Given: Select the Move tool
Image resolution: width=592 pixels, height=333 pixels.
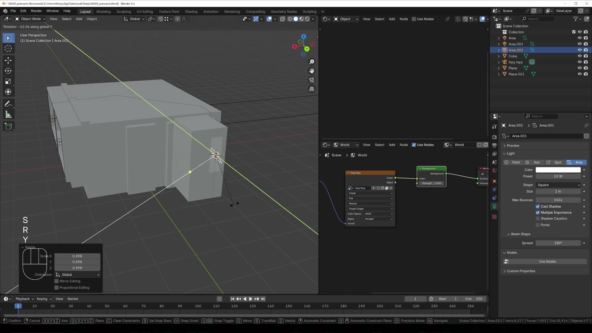Looking at the screenshot, I should tap(8, 60).
